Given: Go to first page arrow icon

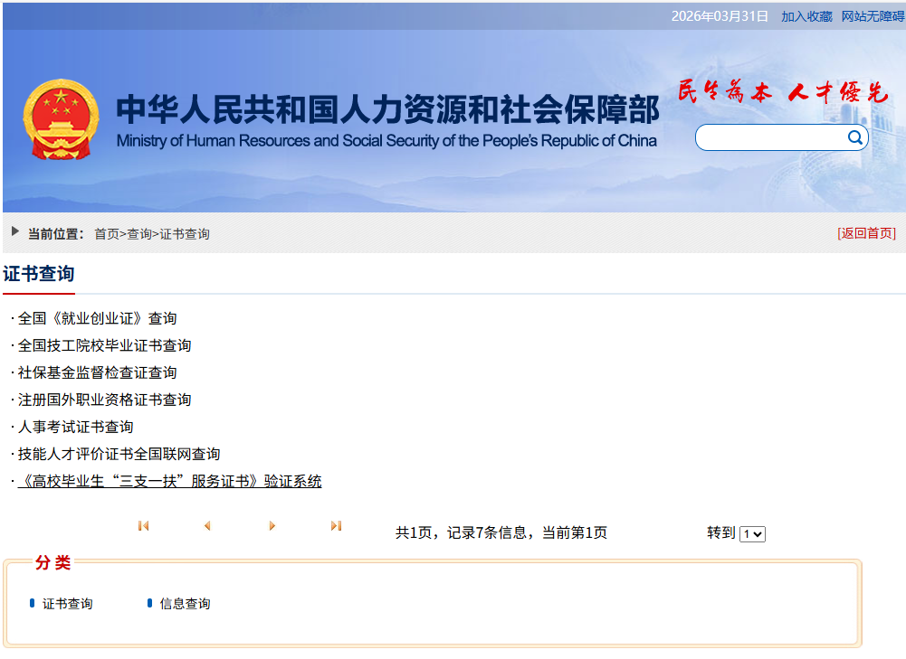Looking at the screenshot, I should (143, 526).
